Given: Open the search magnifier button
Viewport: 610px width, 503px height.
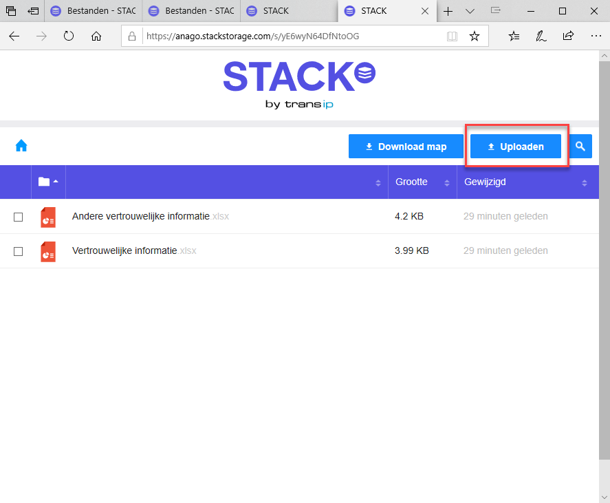Looking at the screenshot, I should click(580, 147).
